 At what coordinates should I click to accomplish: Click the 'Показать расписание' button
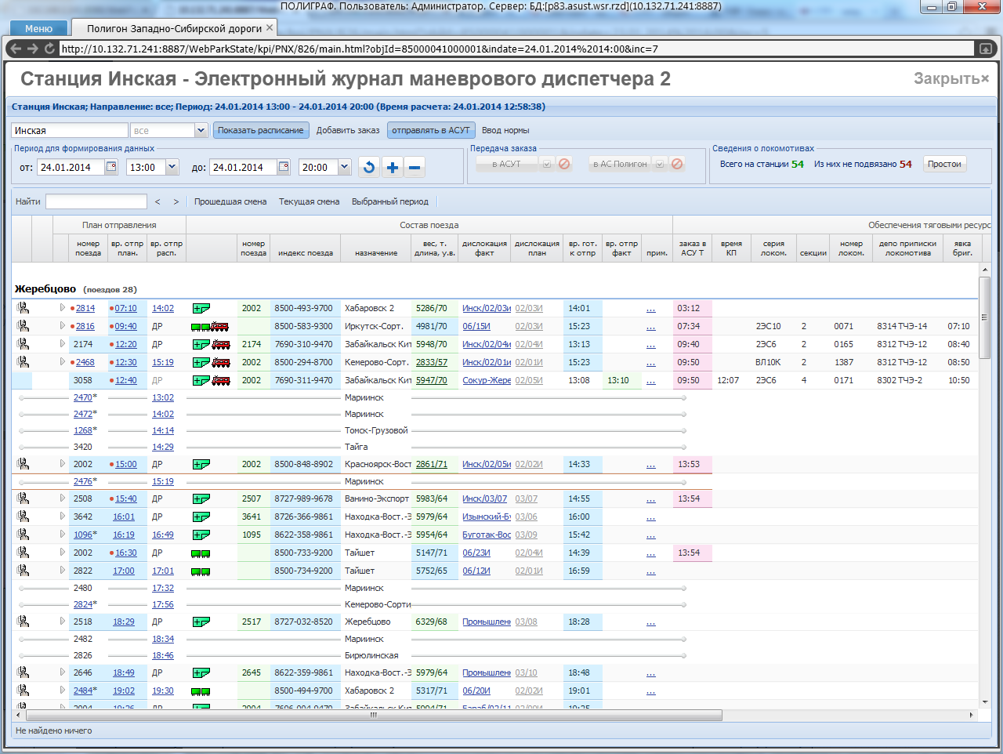(261, 131)
